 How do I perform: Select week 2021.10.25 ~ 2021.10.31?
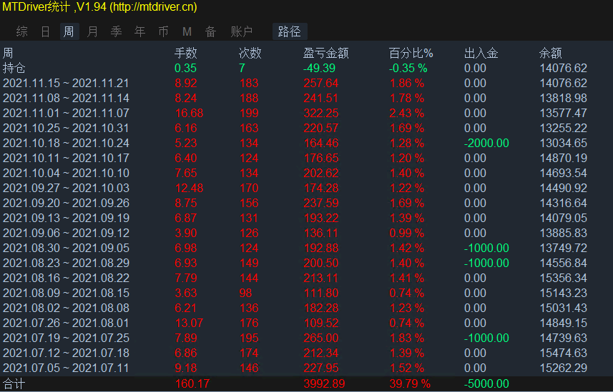(x=66, y=128)
